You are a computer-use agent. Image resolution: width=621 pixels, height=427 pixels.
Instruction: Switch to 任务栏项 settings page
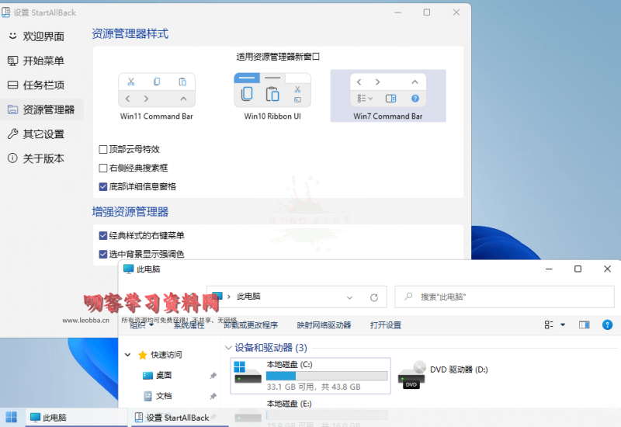42,85
